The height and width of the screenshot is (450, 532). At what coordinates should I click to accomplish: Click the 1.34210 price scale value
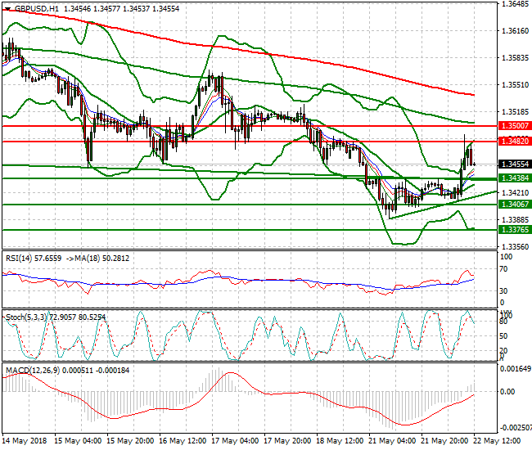coord(515,192)
